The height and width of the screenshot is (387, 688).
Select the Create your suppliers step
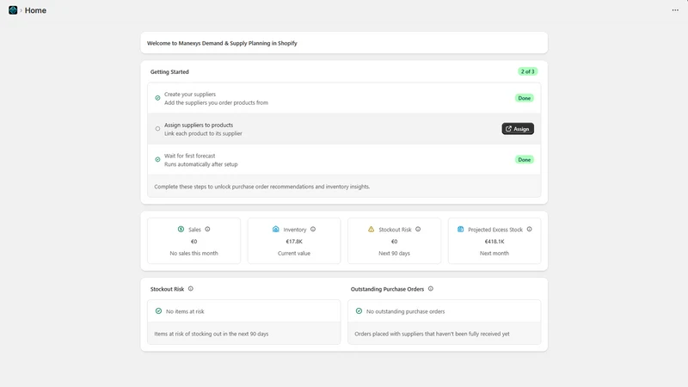click(x=344, y=98)
